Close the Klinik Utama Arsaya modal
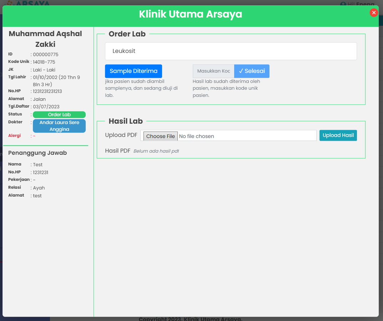The width and height of the screenshot is (383, 321). click(374, 13)
